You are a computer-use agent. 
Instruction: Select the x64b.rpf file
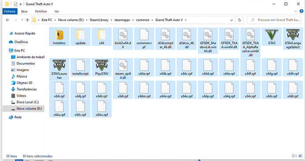tap(165, 67)
